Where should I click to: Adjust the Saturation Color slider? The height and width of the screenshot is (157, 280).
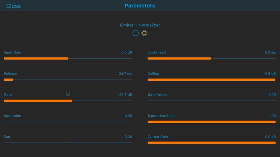tap(212, 122)
